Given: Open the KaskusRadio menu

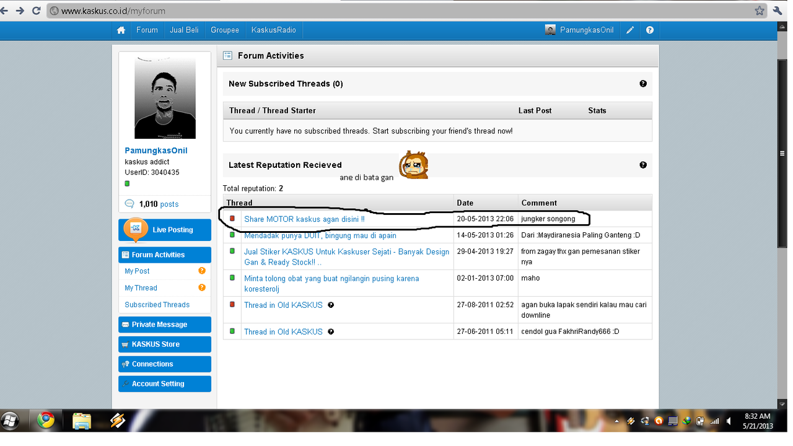Looking at the screenshot, I should (273, 30).
